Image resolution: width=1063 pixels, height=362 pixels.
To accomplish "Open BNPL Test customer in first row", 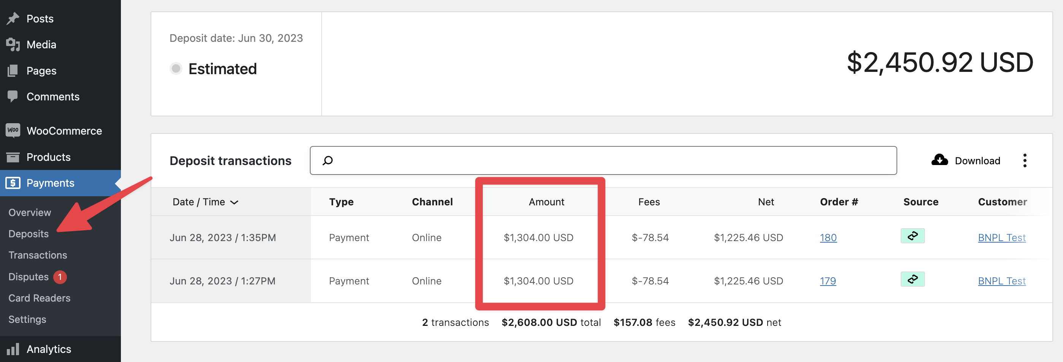I will point(1001,238).
